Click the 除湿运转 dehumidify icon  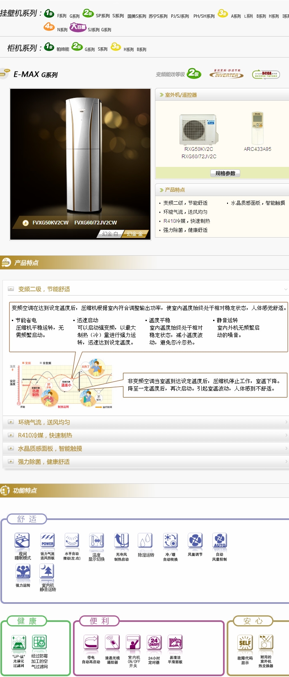pos(146,541)
